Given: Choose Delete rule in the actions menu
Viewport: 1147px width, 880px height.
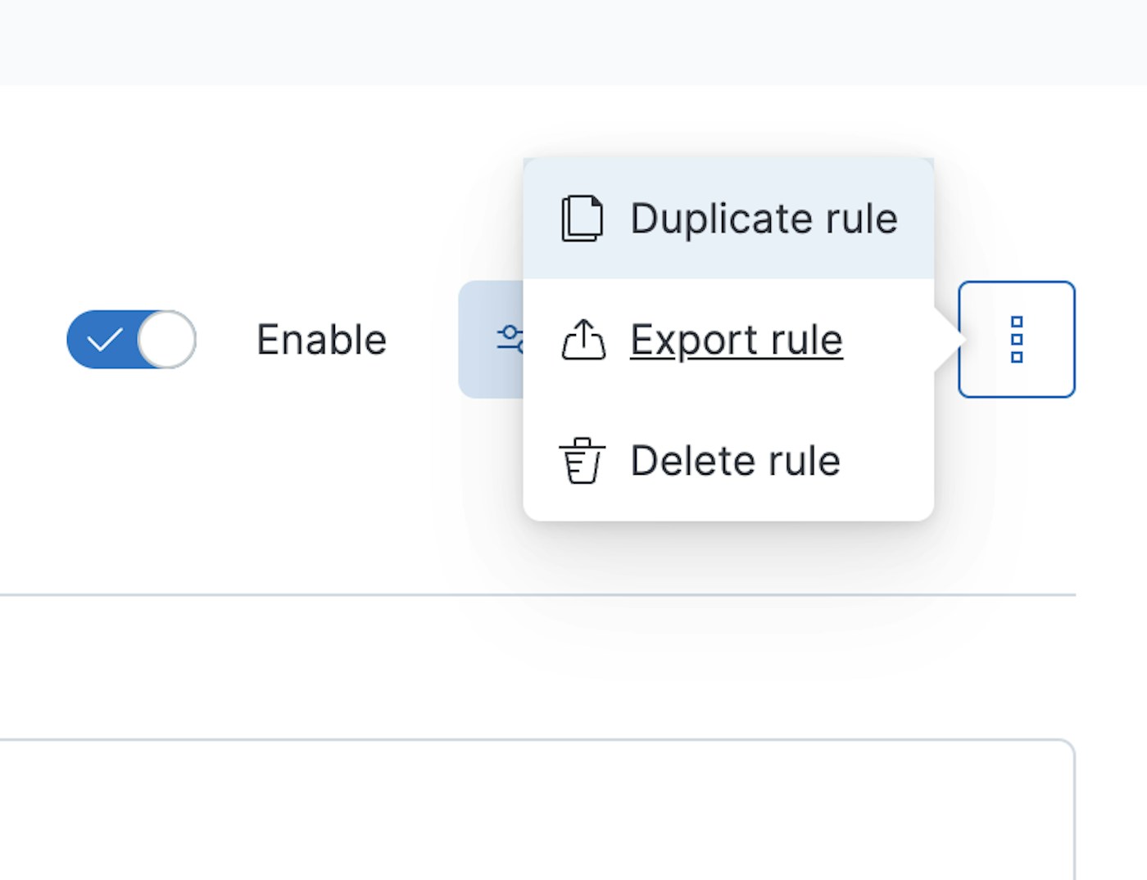Looking at the screenshot, I should 735,461.
